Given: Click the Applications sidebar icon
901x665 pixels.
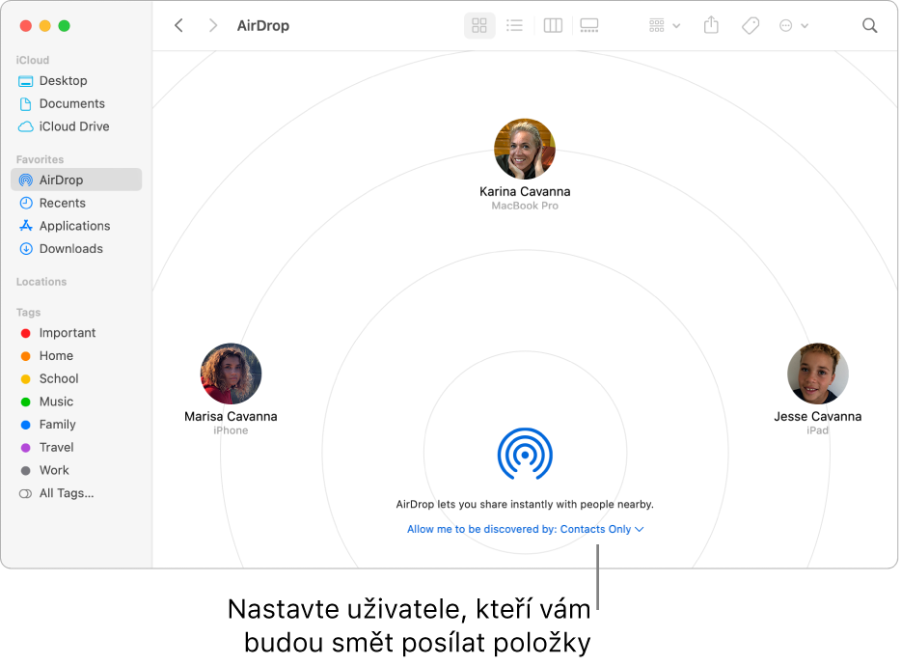Looking at the screenshot, I should click(x=26, y=226).
